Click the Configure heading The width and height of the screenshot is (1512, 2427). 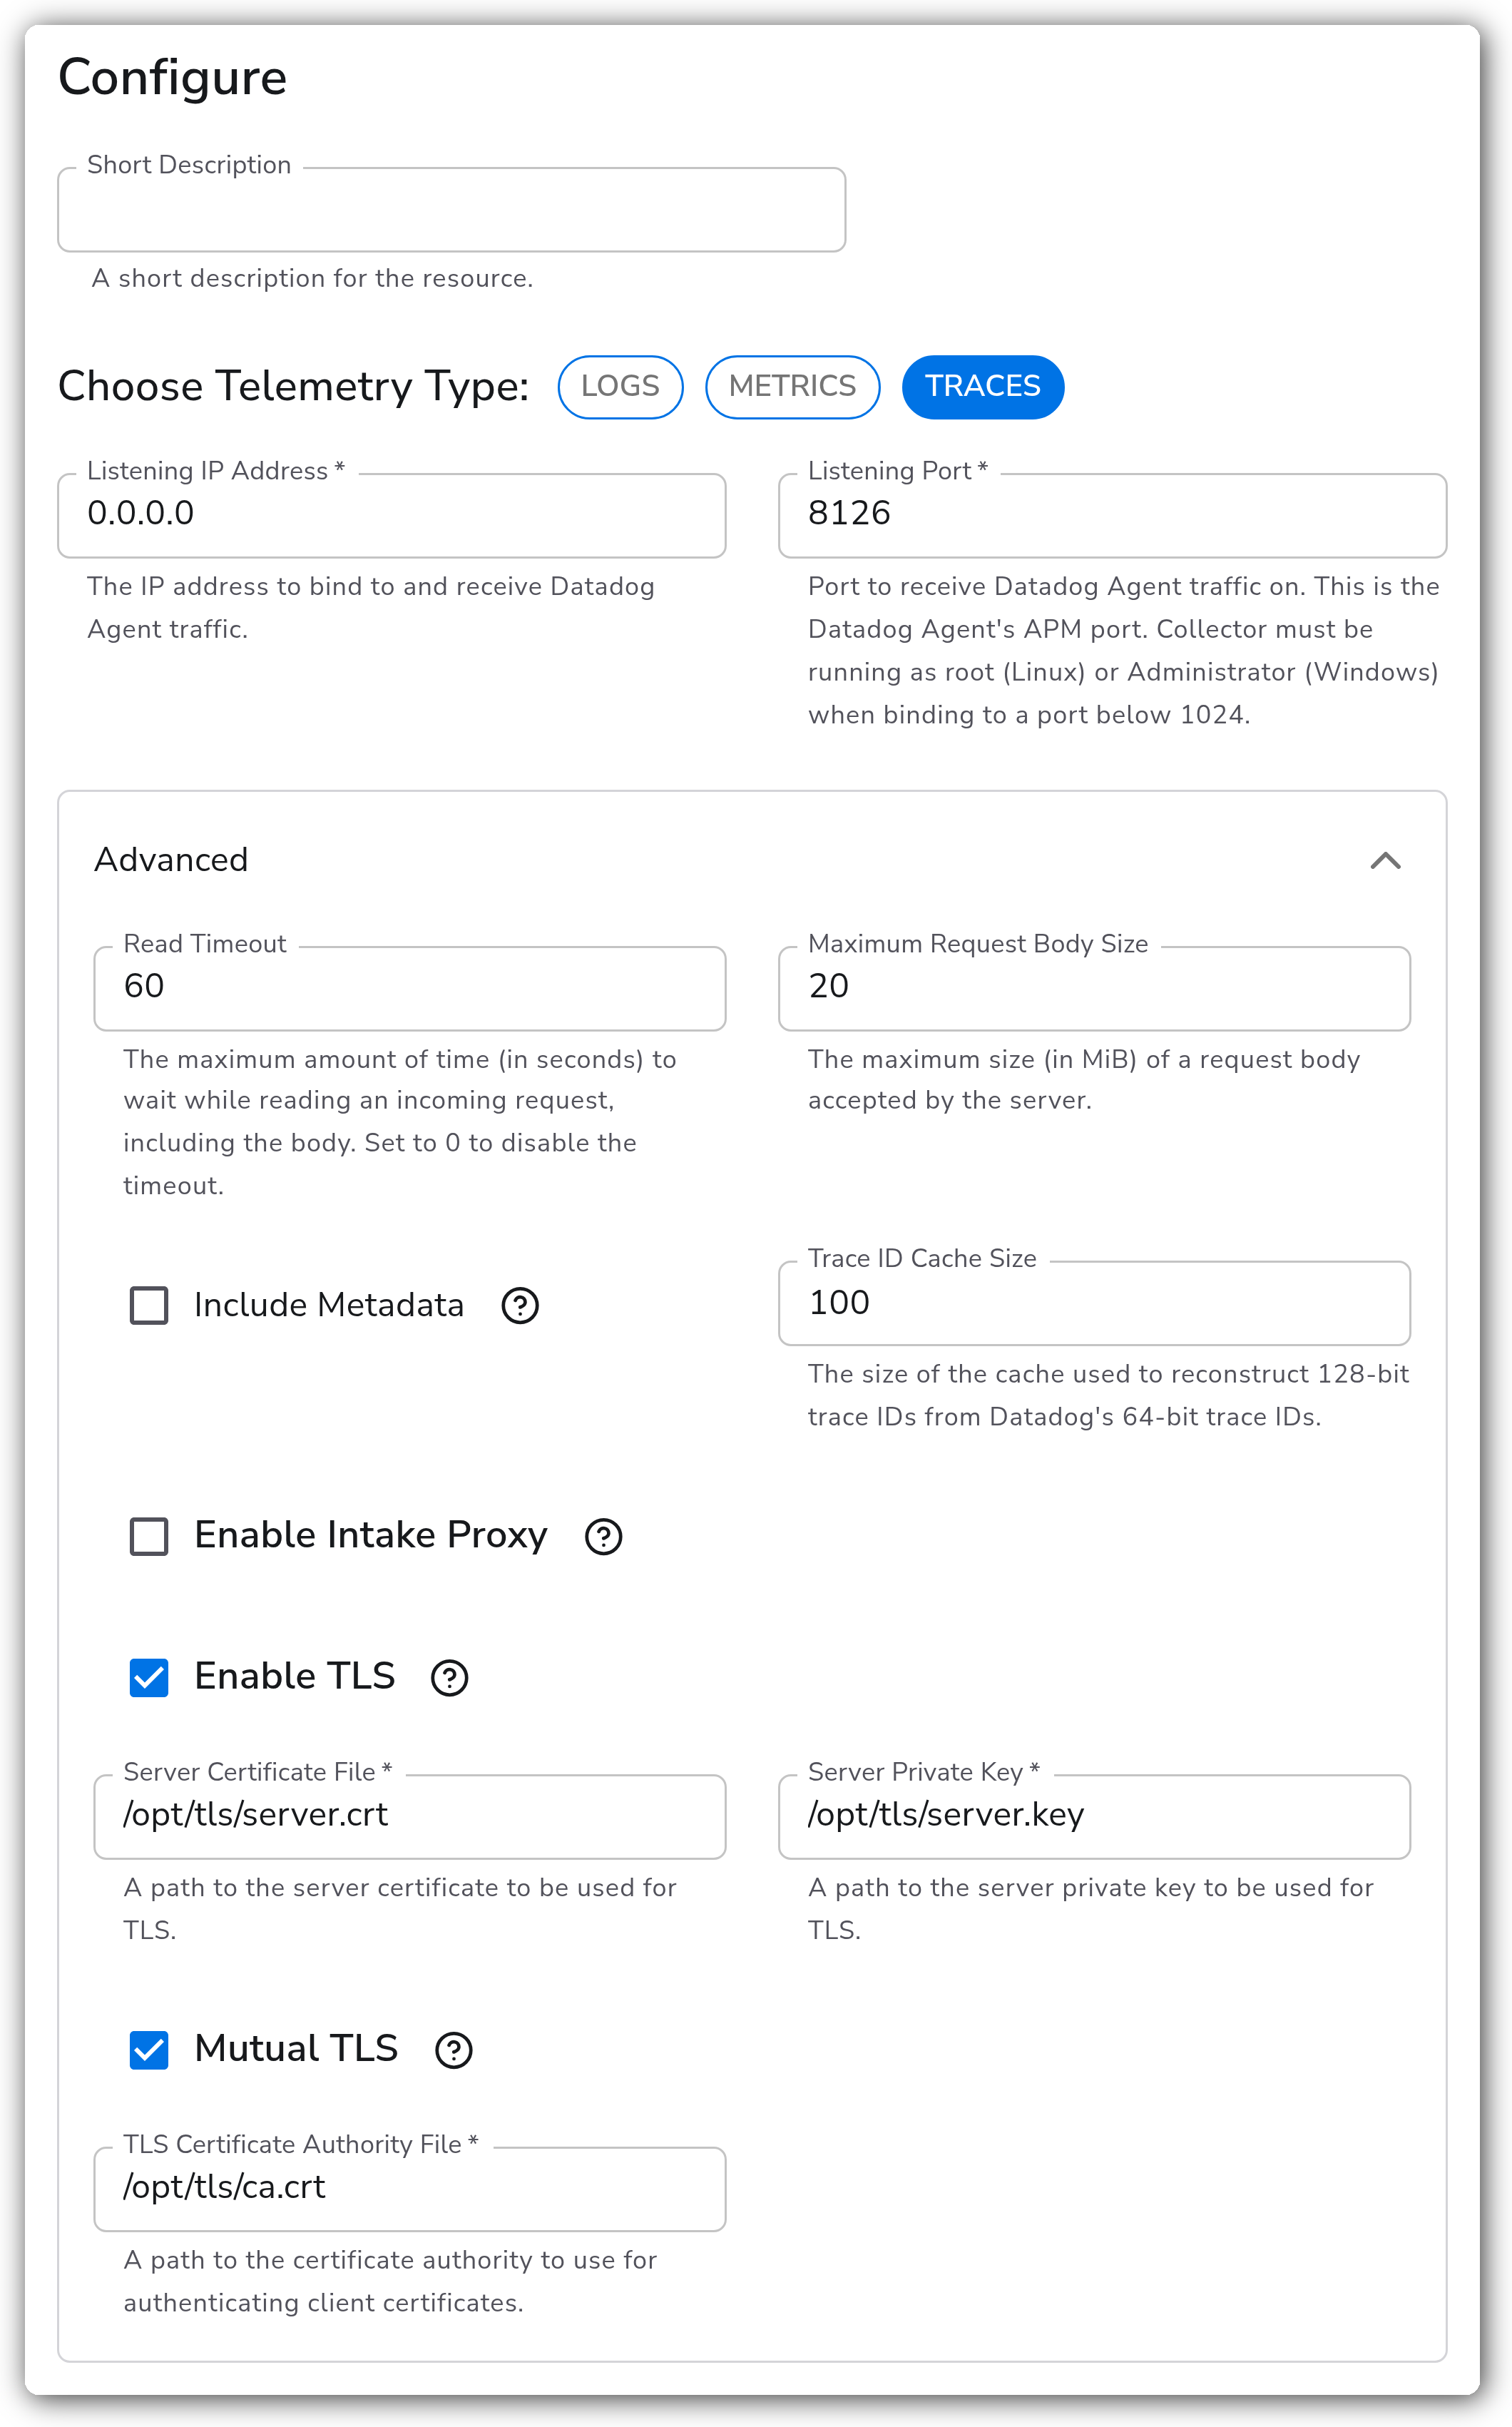[172, 78]
